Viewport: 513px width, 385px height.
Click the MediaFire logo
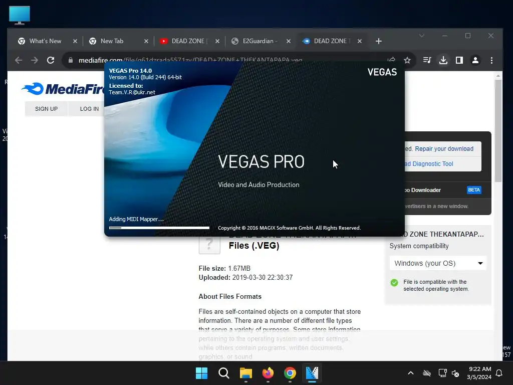click(63, 89)
